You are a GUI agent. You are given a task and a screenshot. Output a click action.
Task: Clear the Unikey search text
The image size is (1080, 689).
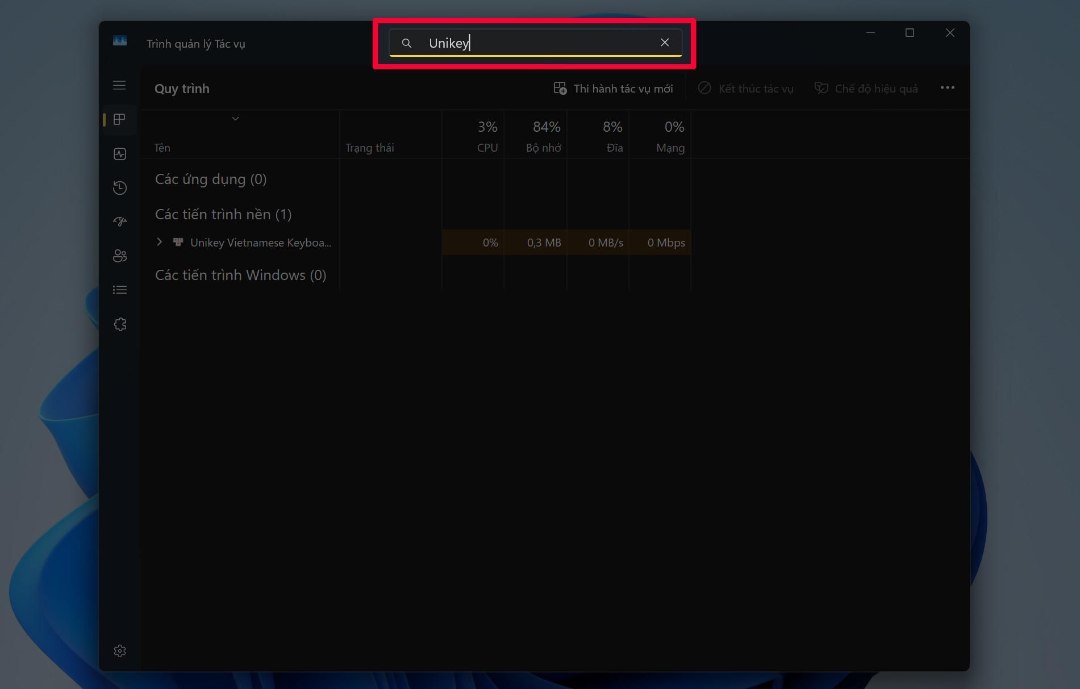click(x=664, y=43)
